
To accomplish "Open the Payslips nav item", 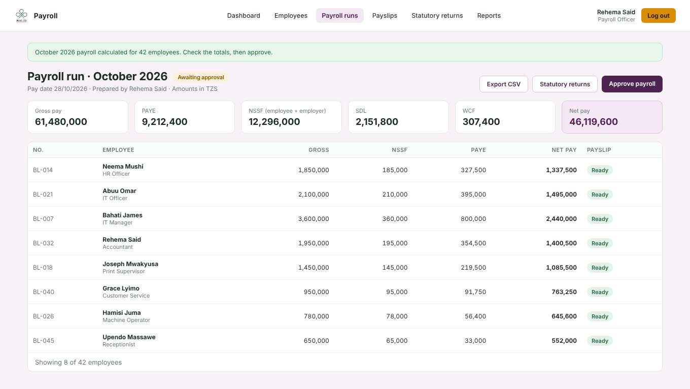I will pyautogui.click(x=385, y=16).
